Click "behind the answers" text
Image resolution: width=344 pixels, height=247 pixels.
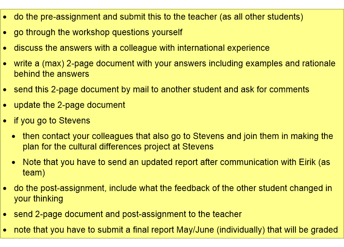tap(52, 74)
